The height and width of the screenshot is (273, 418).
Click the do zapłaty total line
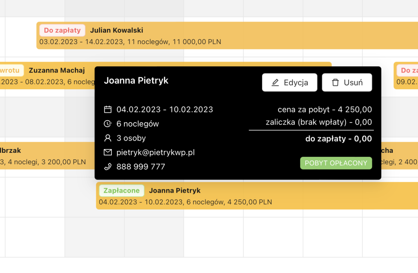pos(338,139)
